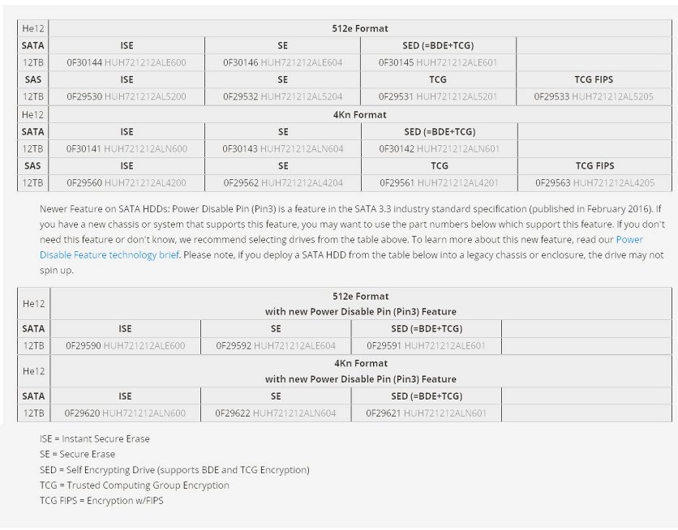Click Pin3 4Kn part 0F29622 HUH721212ALN604
The image size is (678, 530).
point(276,413)
